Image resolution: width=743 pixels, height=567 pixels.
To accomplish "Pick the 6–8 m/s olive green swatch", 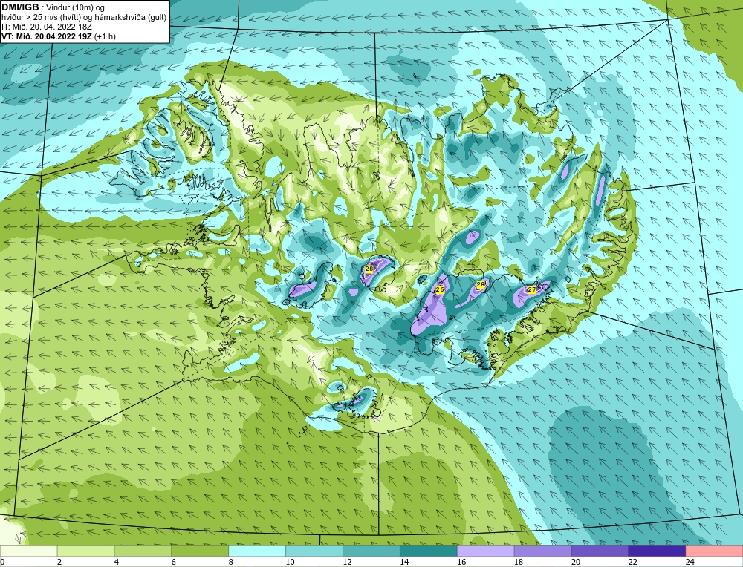I will coord(200,551).
